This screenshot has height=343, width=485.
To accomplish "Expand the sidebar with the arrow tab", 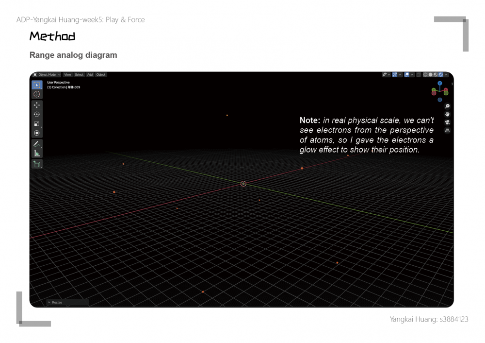I will 452,84.
